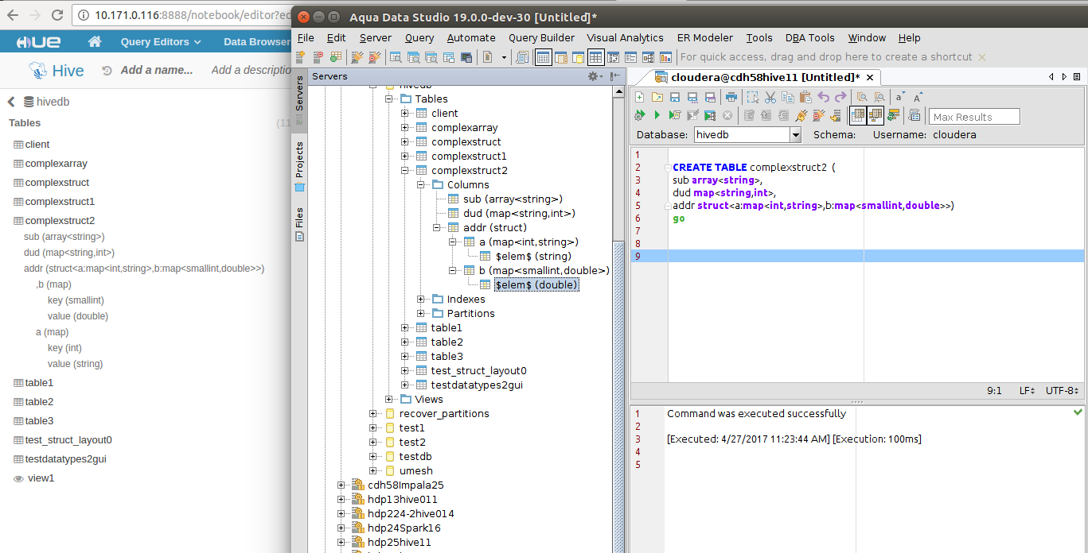Click the Servers panel gear settings icon
The image size is (1088, 553).
point(594,76)
